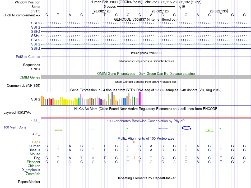Image resolution: width=251 pixels, height=188 pixels.
Task: Open the Common dbSNP(155) track label
Action: (x=23, y=85)
